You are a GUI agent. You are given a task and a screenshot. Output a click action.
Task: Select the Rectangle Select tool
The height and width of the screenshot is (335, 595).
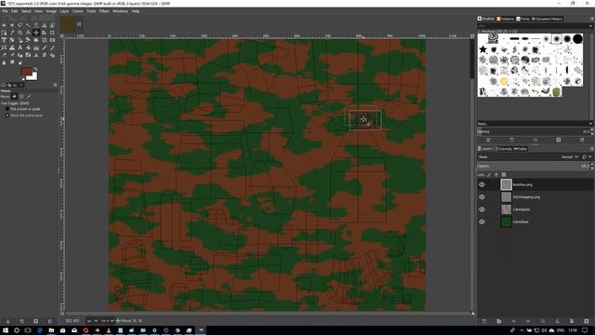[4, 25]
